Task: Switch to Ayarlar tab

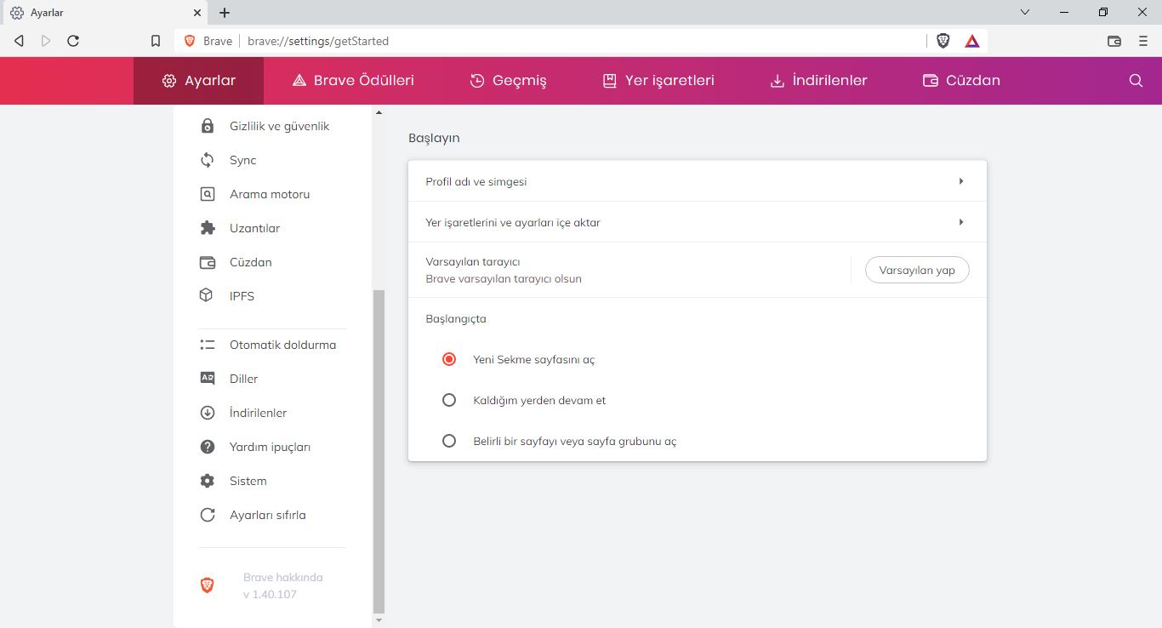Action: 198,81
